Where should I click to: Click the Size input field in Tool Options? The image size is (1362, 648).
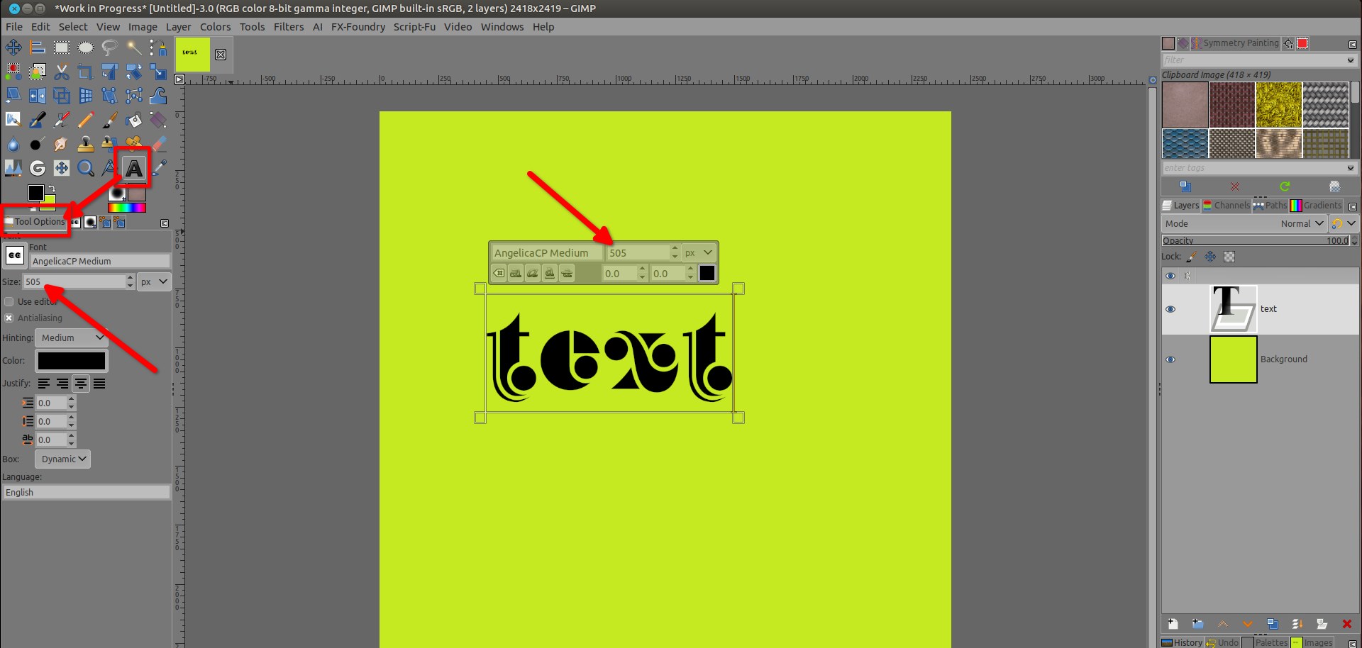(x=74, y=282)
